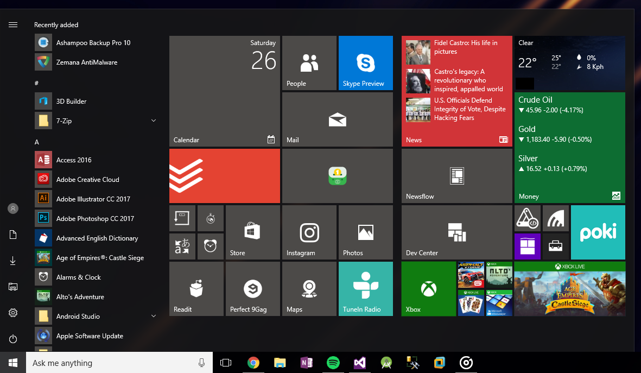Open TuneIn Radio tile
641x373 pixels.
(x=365, y=289)
